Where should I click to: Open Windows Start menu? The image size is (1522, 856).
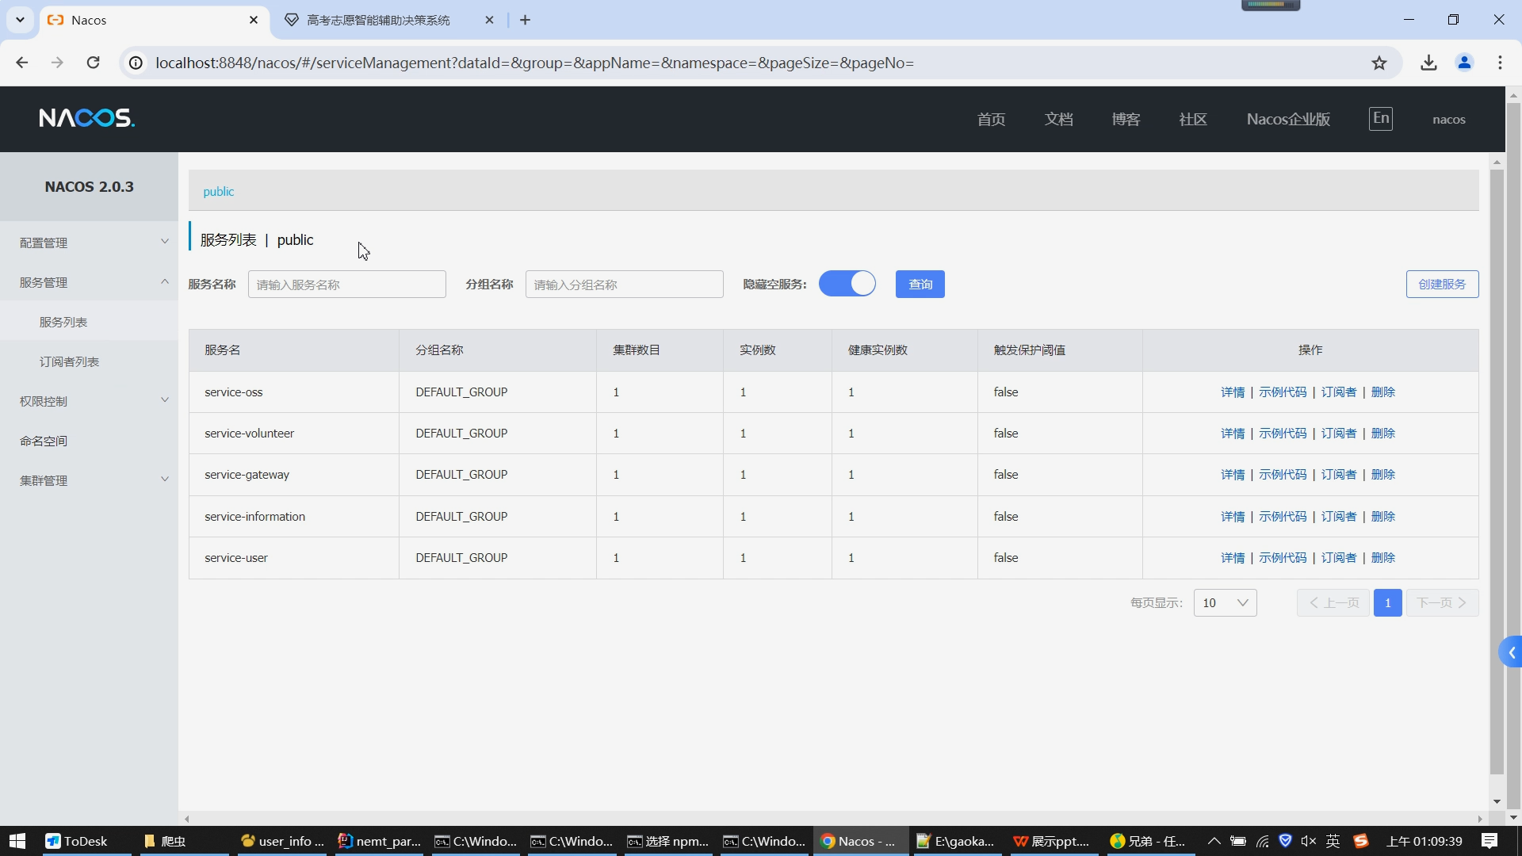click(x=17, y=841)
